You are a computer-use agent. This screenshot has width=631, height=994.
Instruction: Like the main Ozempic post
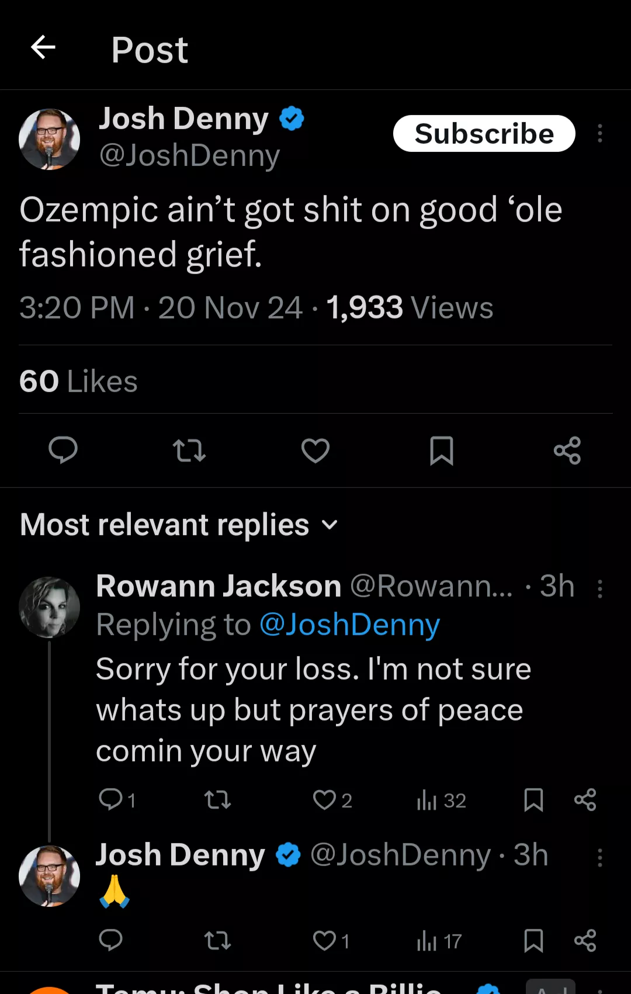click(x=315, y=451)
